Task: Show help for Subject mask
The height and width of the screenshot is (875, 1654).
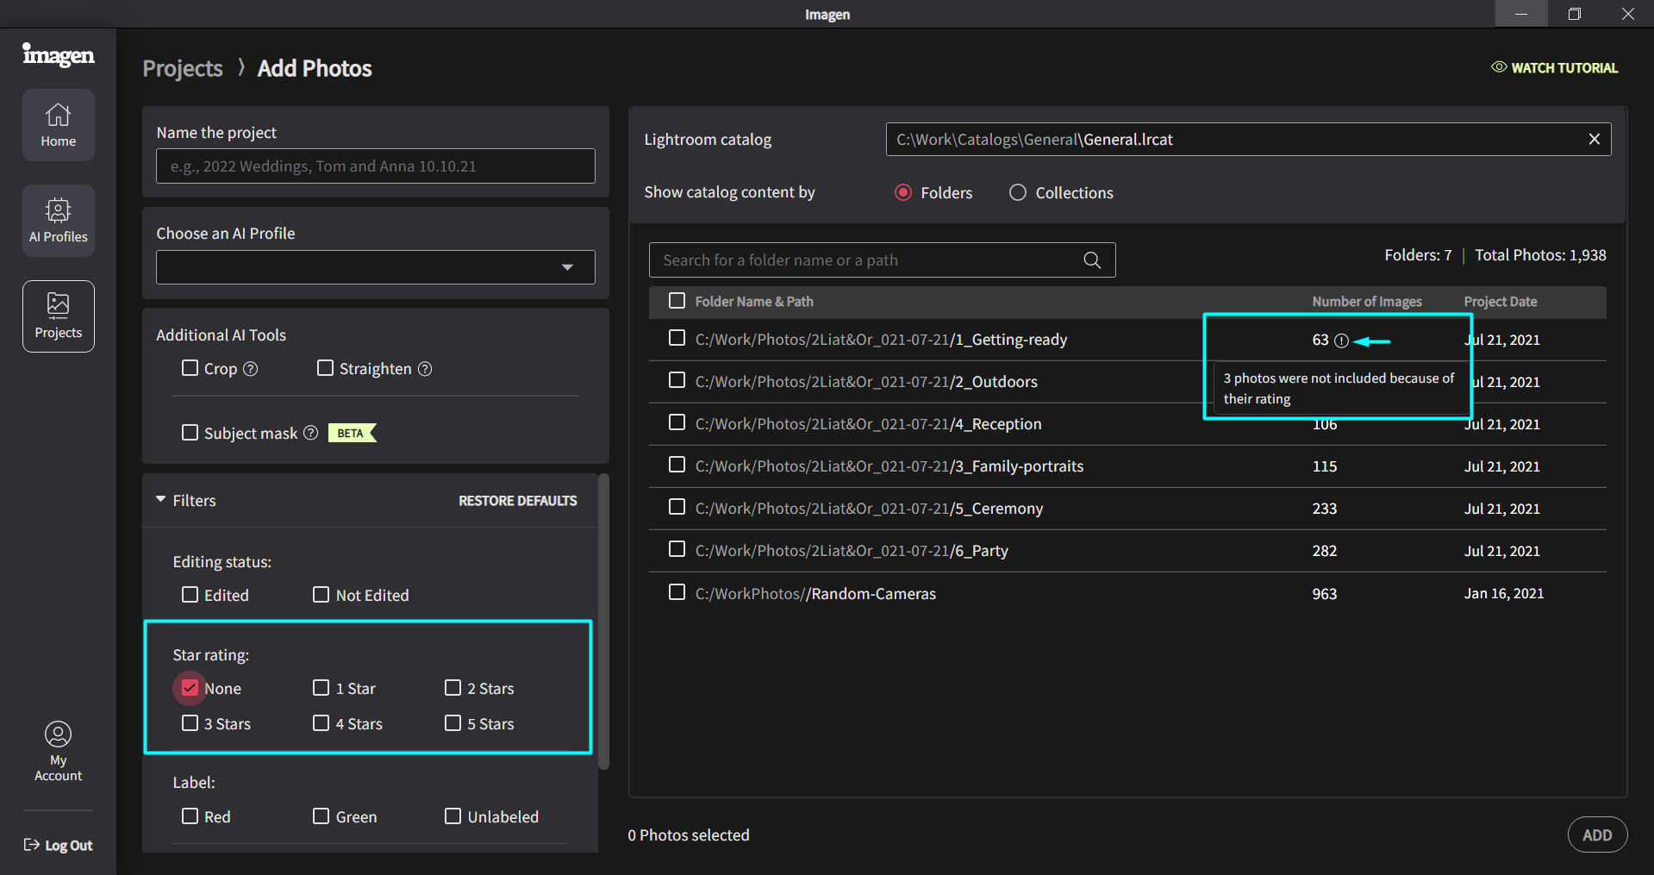Action: tap(311, 433)
